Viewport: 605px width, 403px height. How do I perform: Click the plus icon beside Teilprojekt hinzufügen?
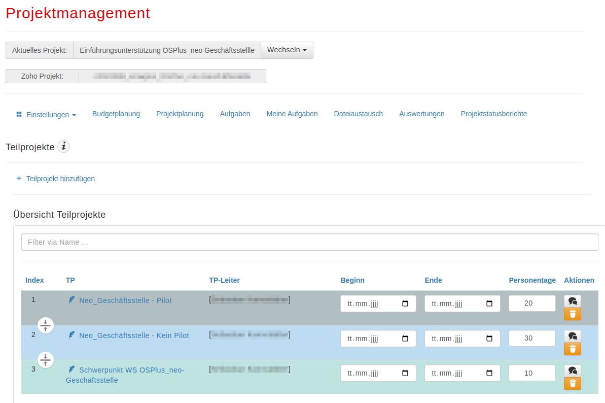point(19,178)
